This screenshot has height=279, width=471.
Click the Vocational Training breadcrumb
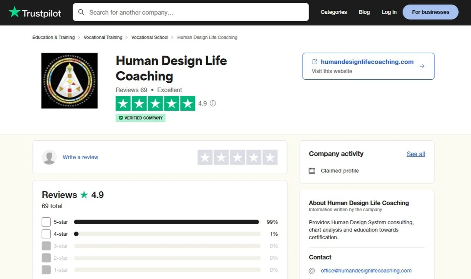(103, 37)
